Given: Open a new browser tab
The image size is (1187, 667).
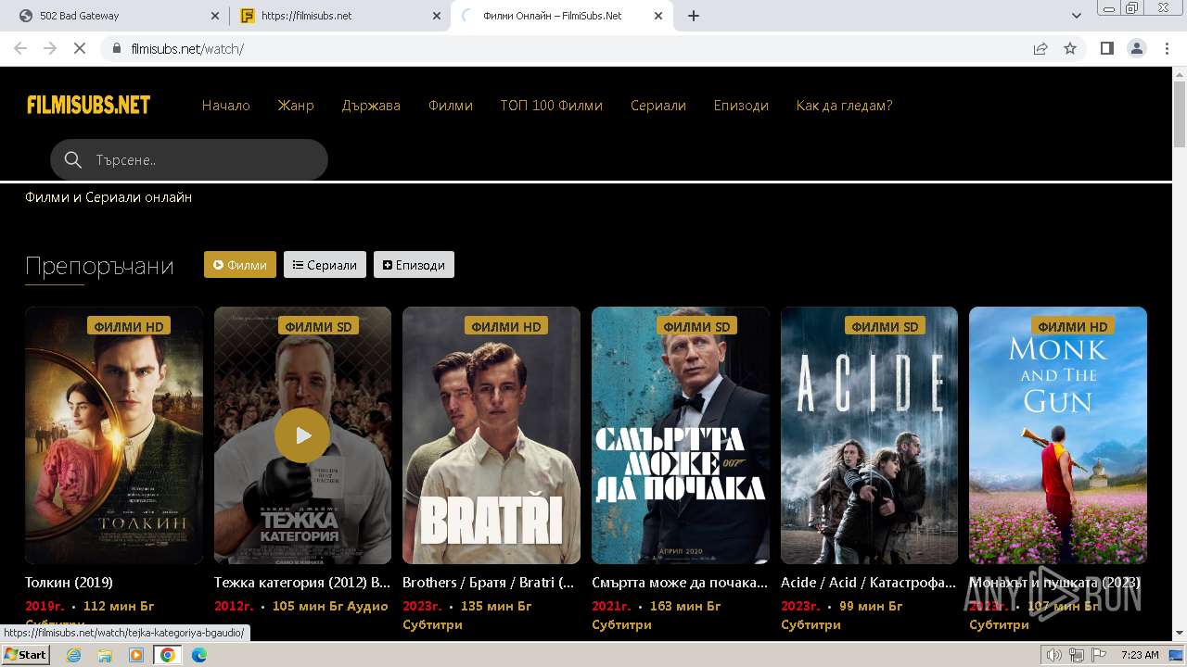Looking at the screenshot, I should pyautogui.click(x=694, y=16).
